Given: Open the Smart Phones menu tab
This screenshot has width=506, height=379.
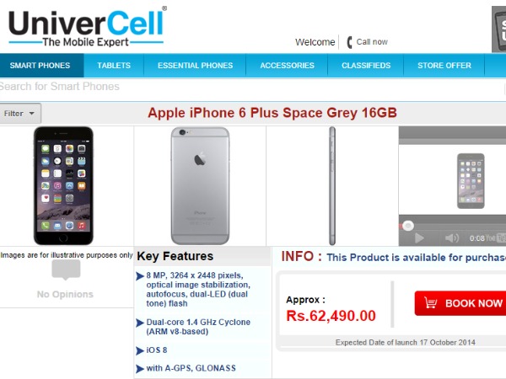Looking at the screenshot, I should click(x=40, y=66).
